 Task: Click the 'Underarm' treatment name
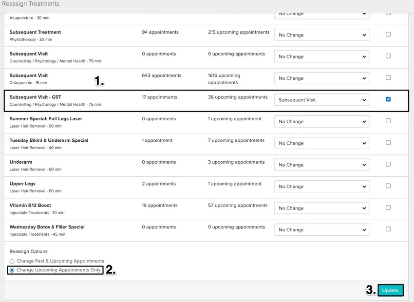click(21, 162)
